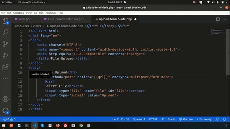The width and height of the screenshot is (230, 129).
Task: Open the Help menu
Action: 60,13
